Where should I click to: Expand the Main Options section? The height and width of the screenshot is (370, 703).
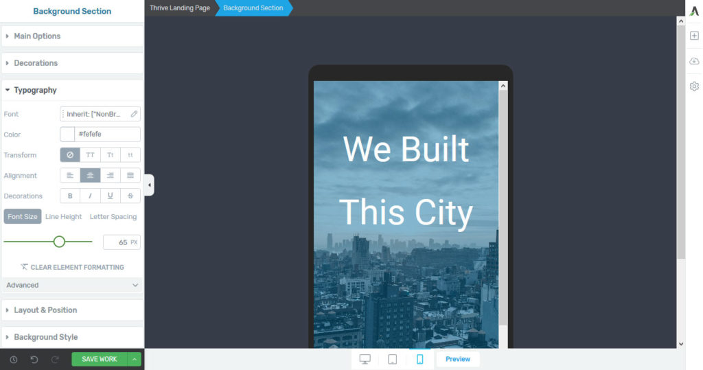[x=72, y=36]
